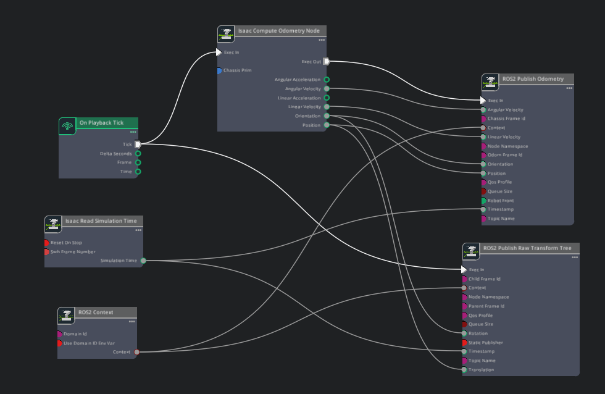Click the Domain Id input port
The width and height of the screenshot is (605, 394).
pyautogui.click(x=59, y=334)
